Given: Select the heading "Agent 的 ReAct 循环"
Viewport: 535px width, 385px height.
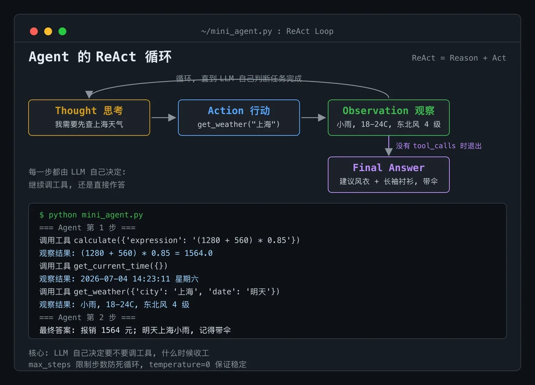Looking at the screenshot, I should [100, 57].
